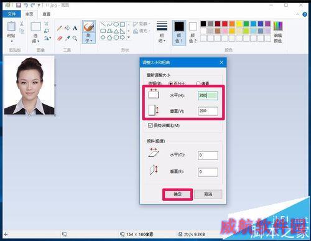Choose the Right arrow shape
The height and width of the screenshot is (241, 311).
coord(123,37)
